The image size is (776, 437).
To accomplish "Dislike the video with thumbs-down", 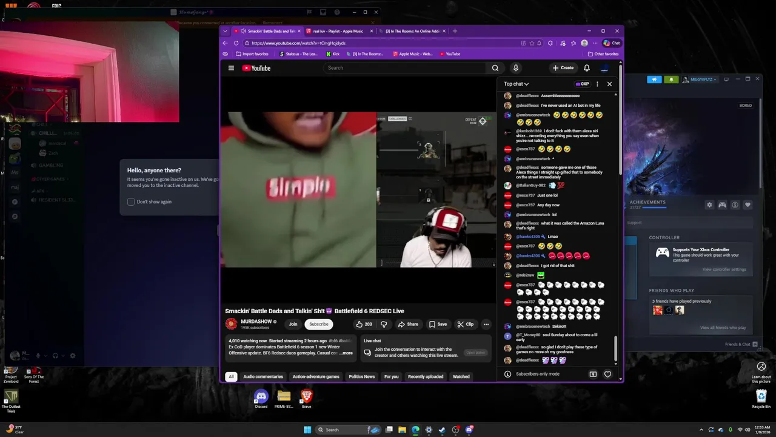I will 383,324.
